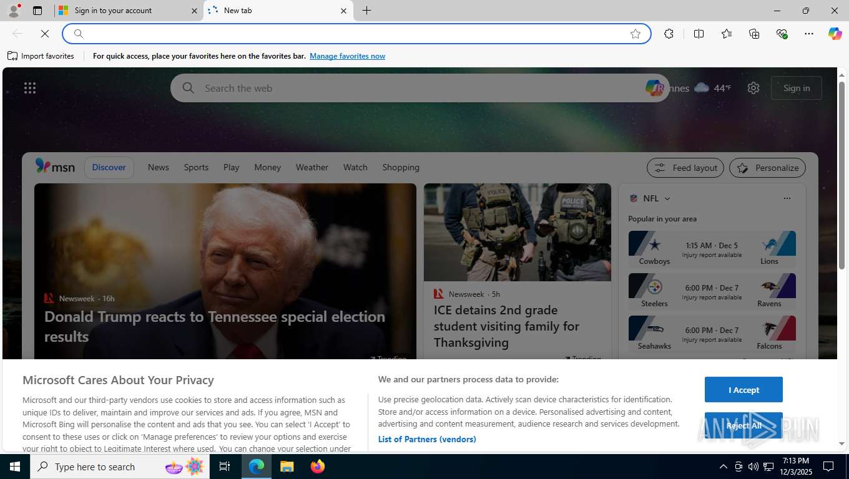Open the Steelers vs Ravens game
This screenshot has height=479, width=849.
pyautogui.click(x=712, y=291)
